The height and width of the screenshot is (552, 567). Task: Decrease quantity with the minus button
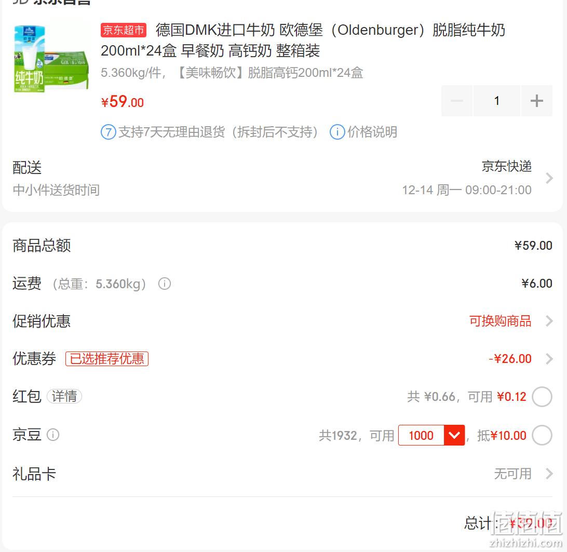pos(457,101)
